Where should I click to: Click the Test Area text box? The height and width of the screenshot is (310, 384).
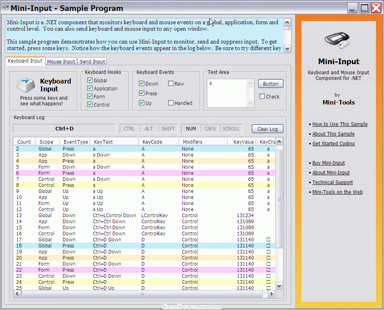pyautogui.click(x=227, y=93)
